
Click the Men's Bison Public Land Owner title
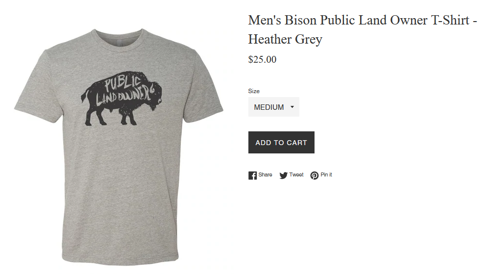(363, 20)
